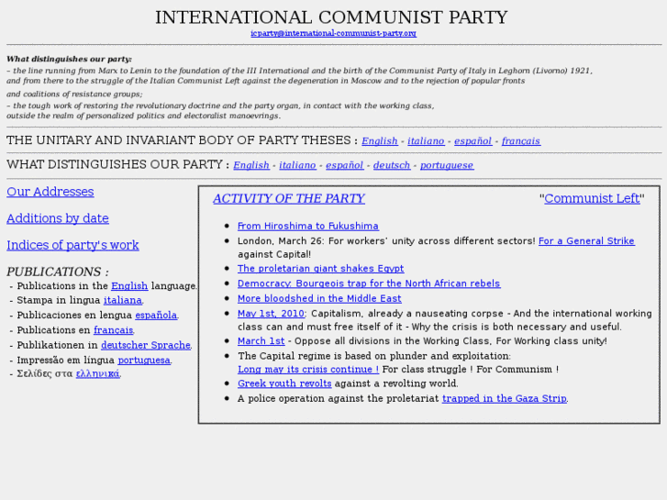
Task: Go to Our Addresses page
Action: point(50,192)
